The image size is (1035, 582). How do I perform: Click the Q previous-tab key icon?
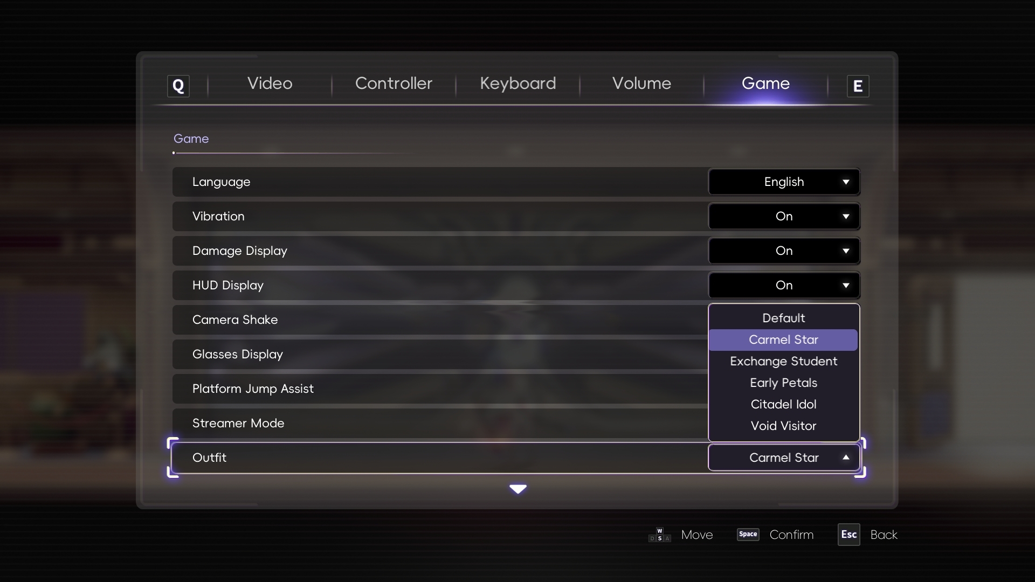pyautogui.click(x=178, y=86)
